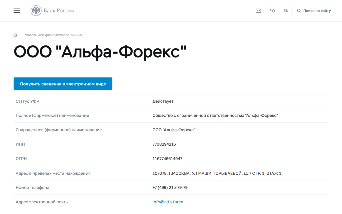
Task: Open the hamburger navigation menu
Action: pyautogui.click(x=17, y=11)
